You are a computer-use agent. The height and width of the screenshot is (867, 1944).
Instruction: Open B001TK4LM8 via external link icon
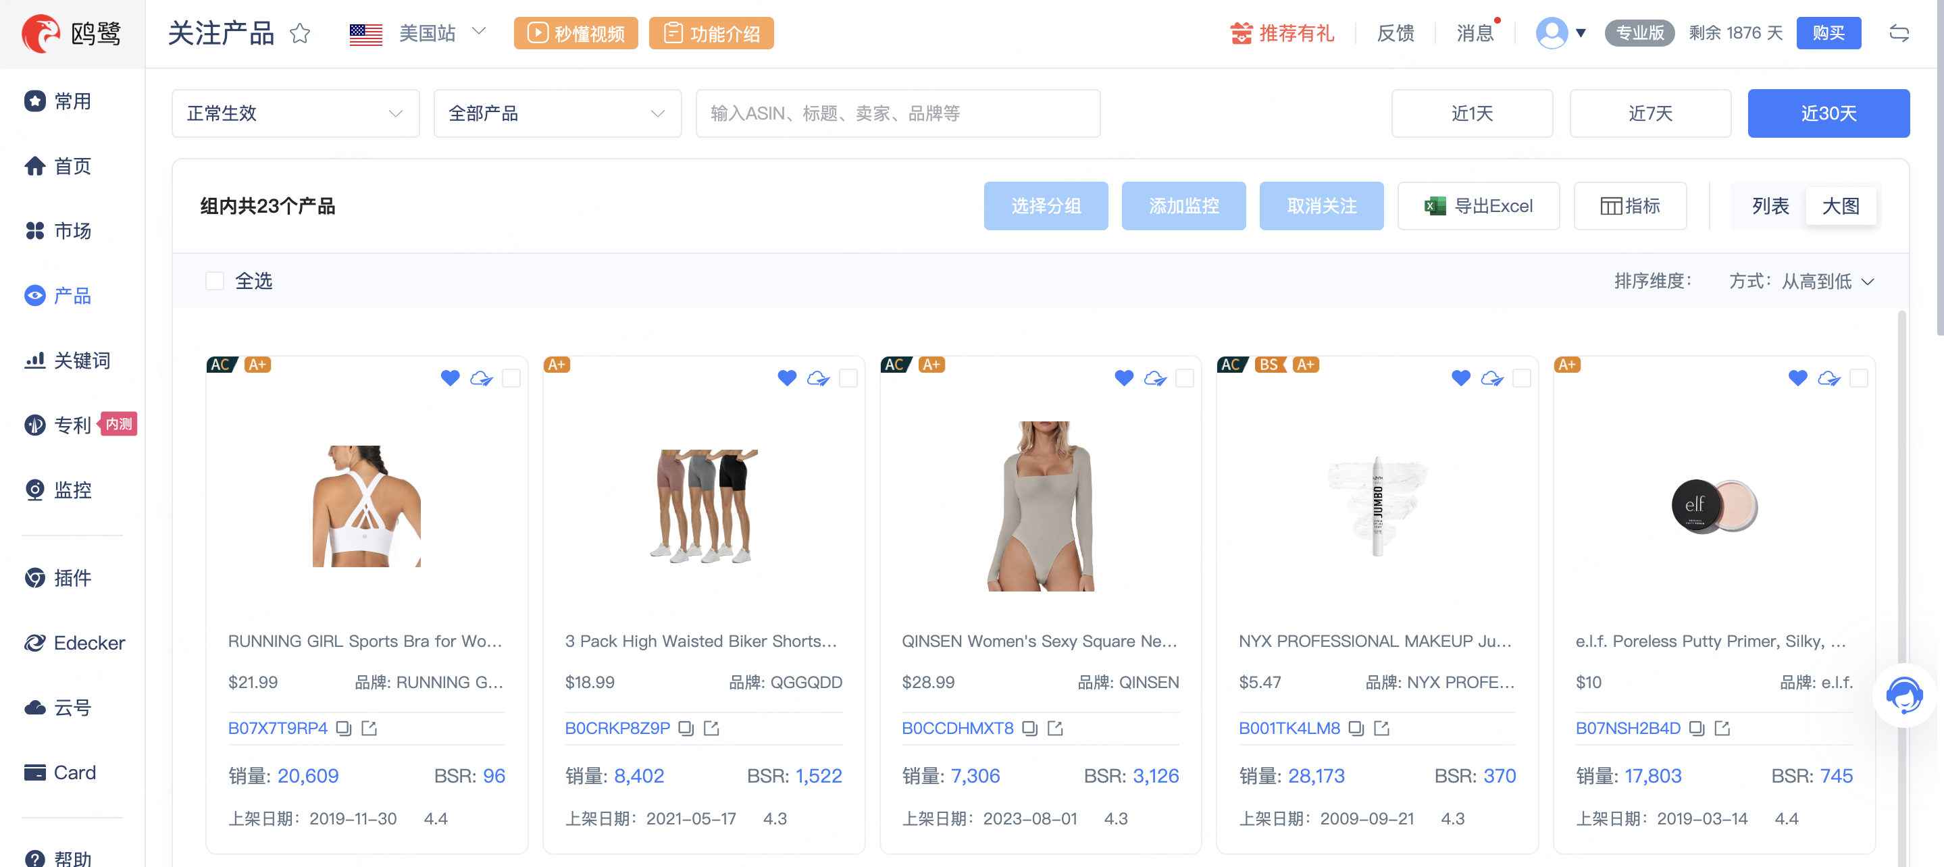coord(1382,728)
